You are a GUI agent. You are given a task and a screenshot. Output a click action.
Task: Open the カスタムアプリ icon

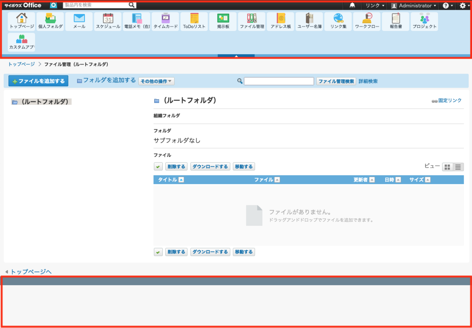coord(21,42)
